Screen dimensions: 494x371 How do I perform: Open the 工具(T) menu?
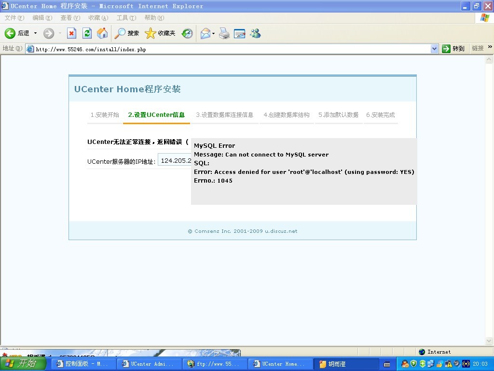point(126,18)
